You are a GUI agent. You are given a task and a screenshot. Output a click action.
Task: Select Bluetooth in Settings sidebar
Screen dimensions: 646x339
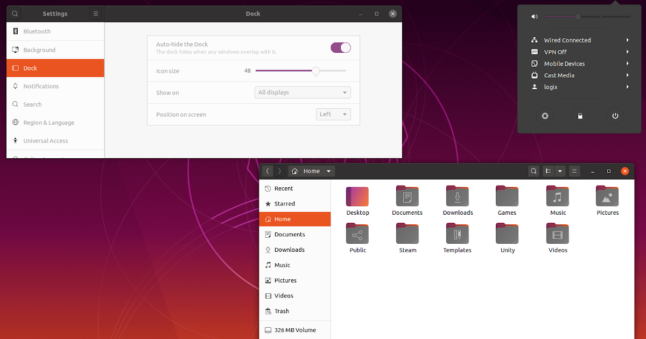tap(55, 31)
